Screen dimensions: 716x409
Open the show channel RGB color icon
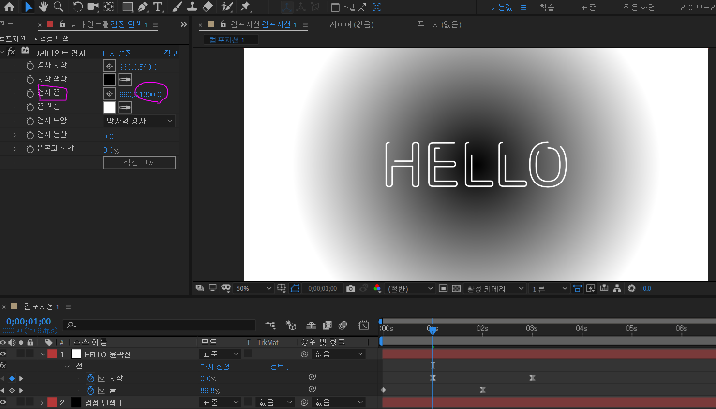pyautogui.click(x=377, y=288)
